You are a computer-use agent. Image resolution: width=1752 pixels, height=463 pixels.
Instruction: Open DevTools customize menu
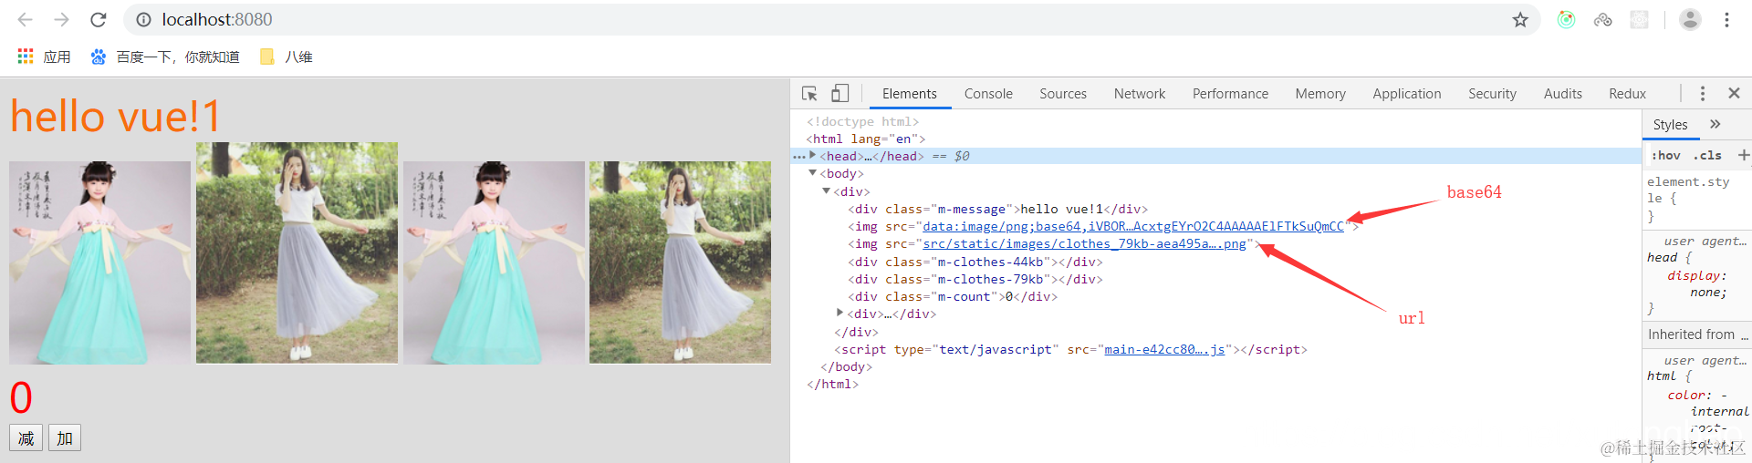coord(1702,93)
